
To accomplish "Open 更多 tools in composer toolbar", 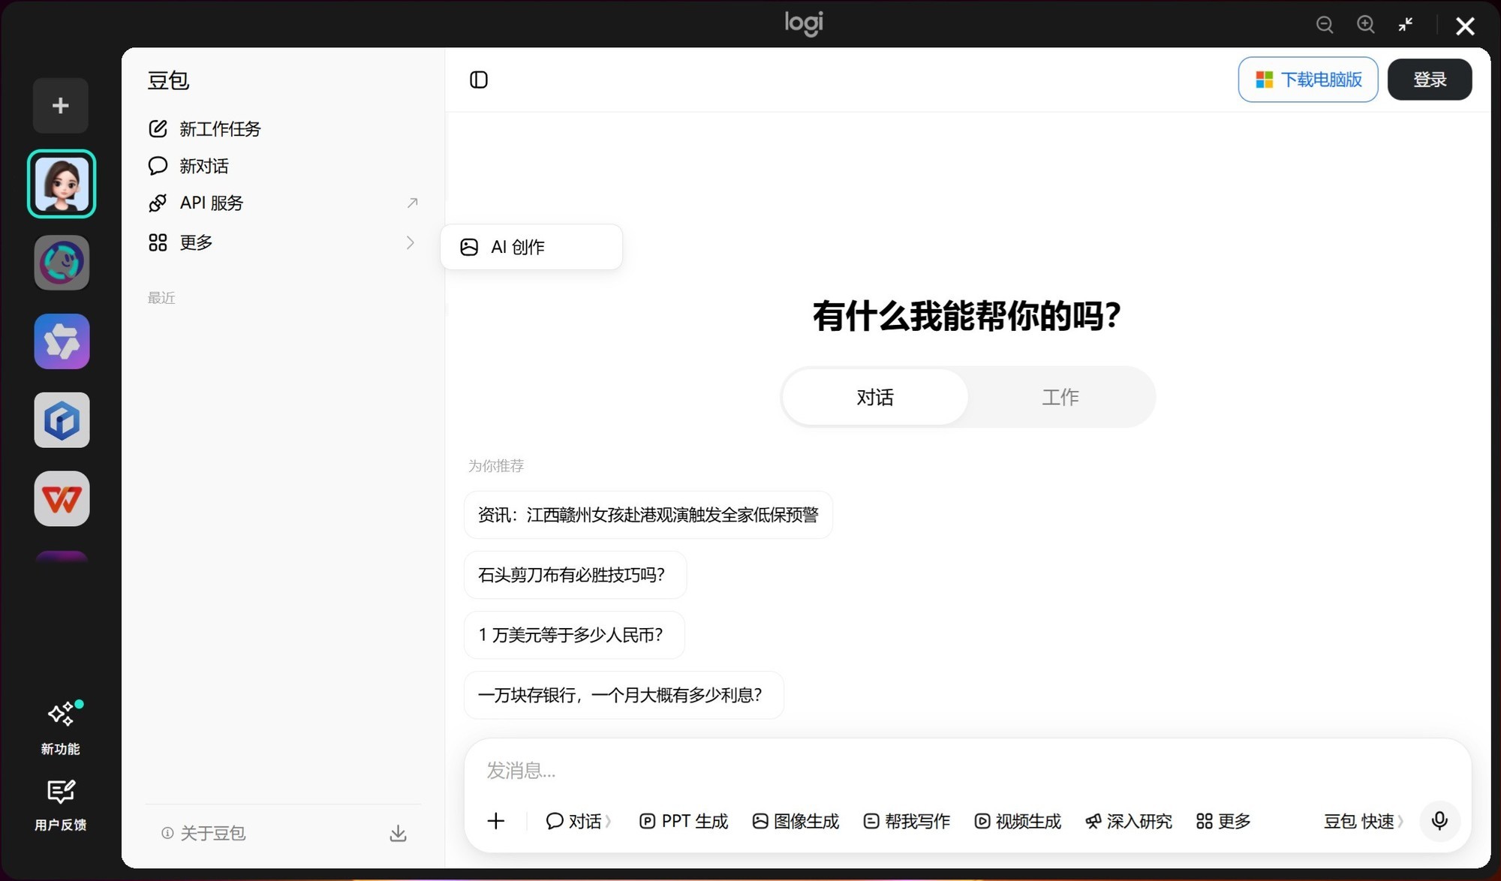I will click(1223, 821).
